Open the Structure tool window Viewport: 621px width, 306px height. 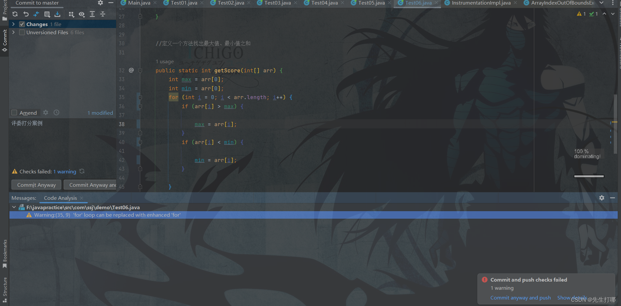pyautogui.click(x=5, y=290)
